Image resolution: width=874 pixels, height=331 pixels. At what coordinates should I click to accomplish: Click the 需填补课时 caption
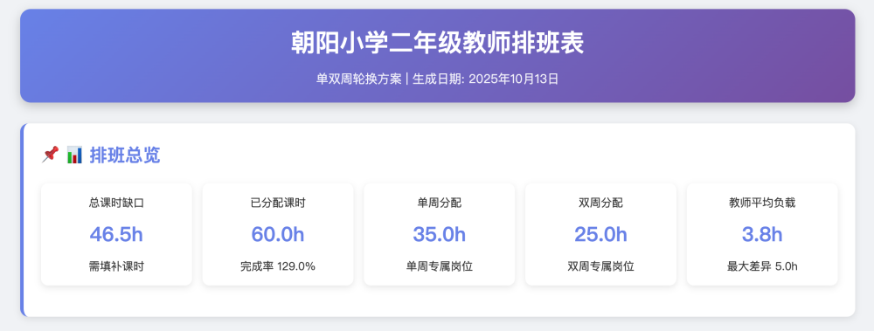click(x=116, y=266)
